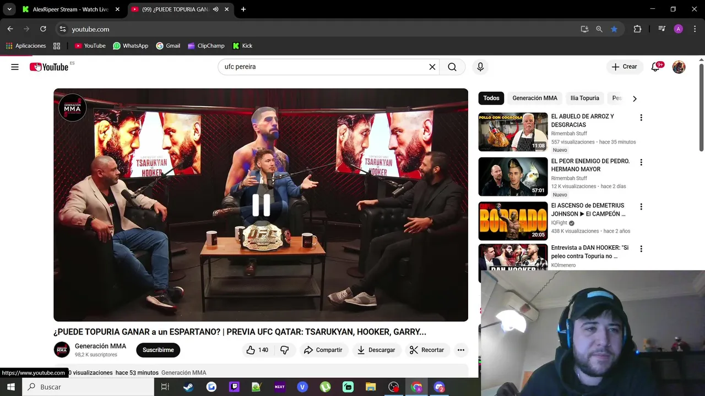Toggle bookmark star for this page
Screen dimensions: 705x396
coord(614,29)
